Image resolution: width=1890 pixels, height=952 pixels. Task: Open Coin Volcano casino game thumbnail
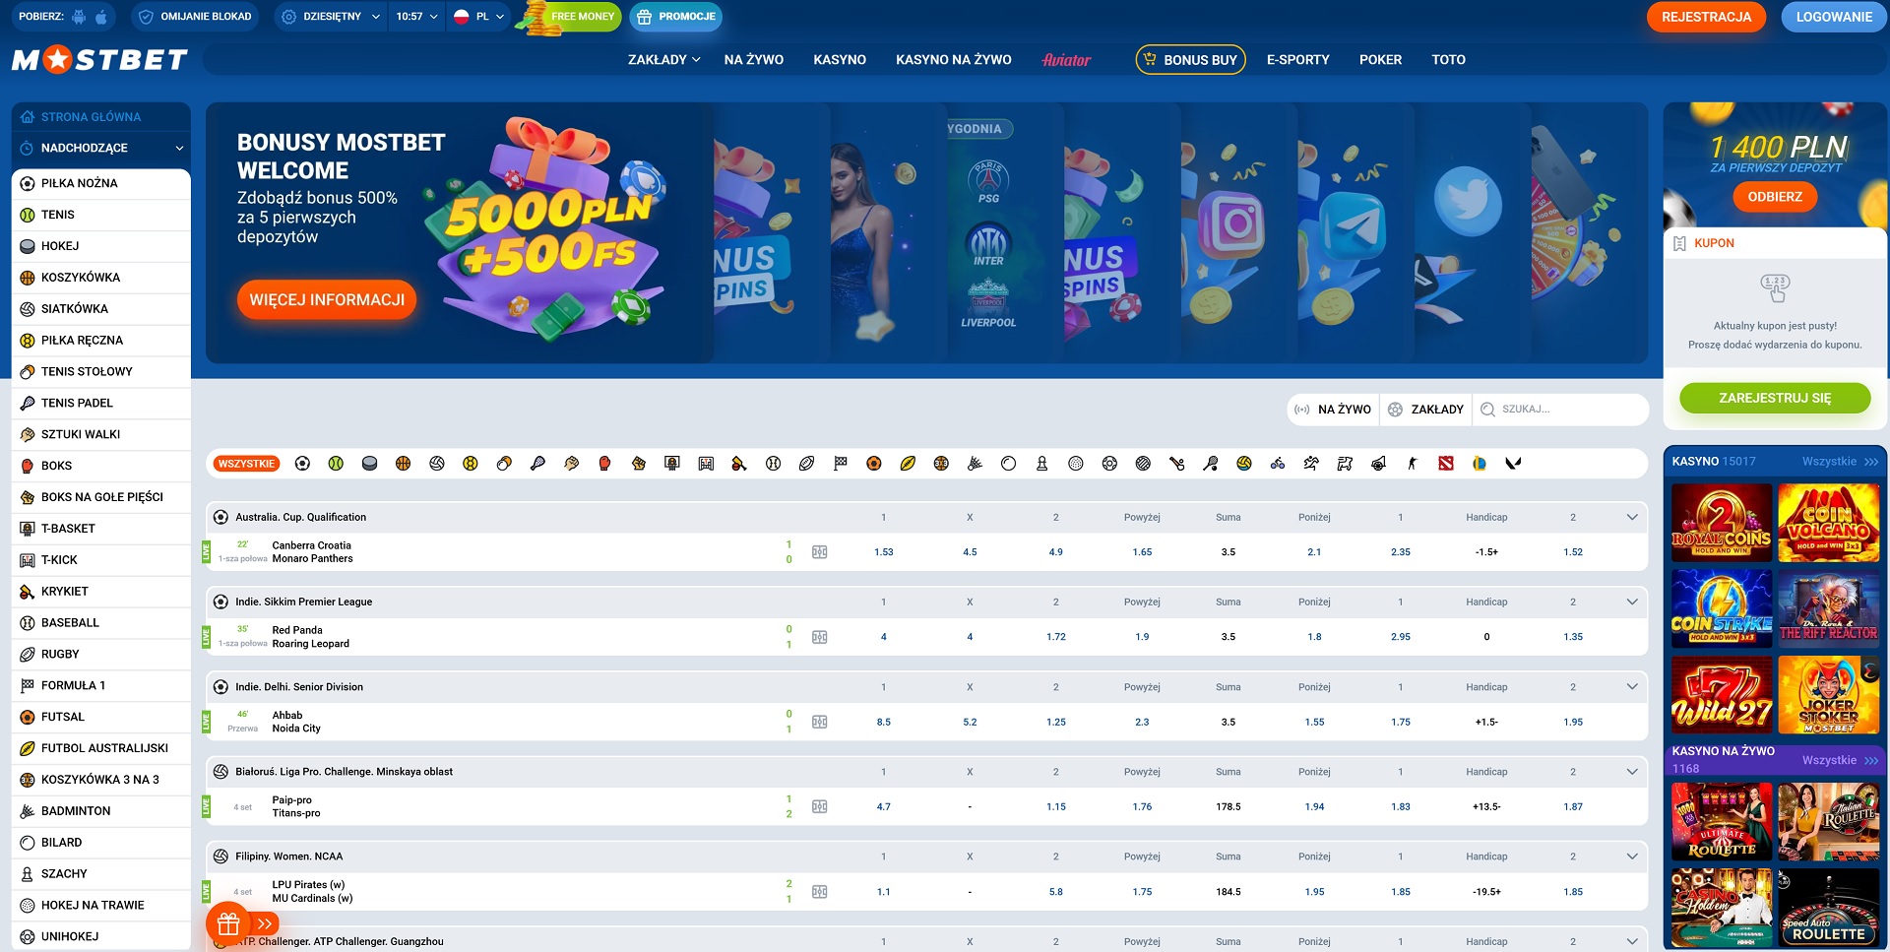(1829, 522)
